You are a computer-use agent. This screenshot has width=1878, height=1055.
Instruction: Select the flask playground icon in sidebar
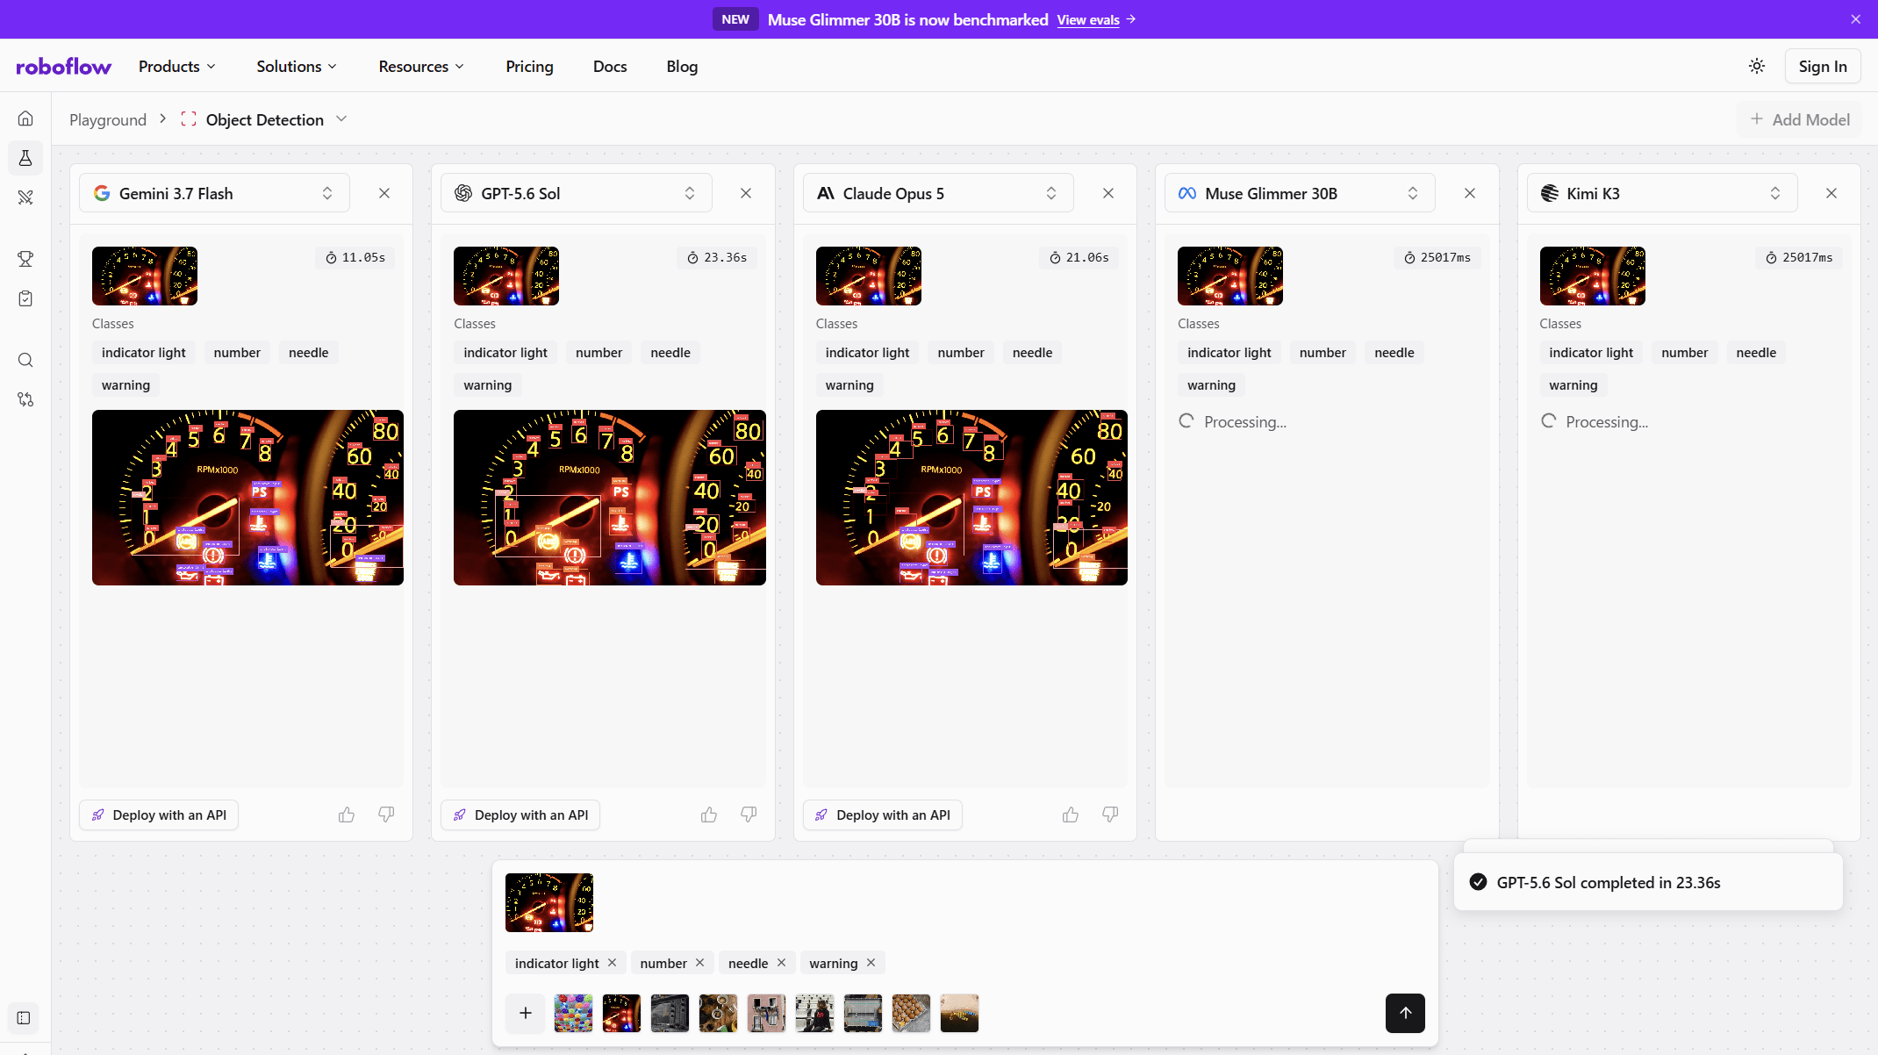pos(25,158)
